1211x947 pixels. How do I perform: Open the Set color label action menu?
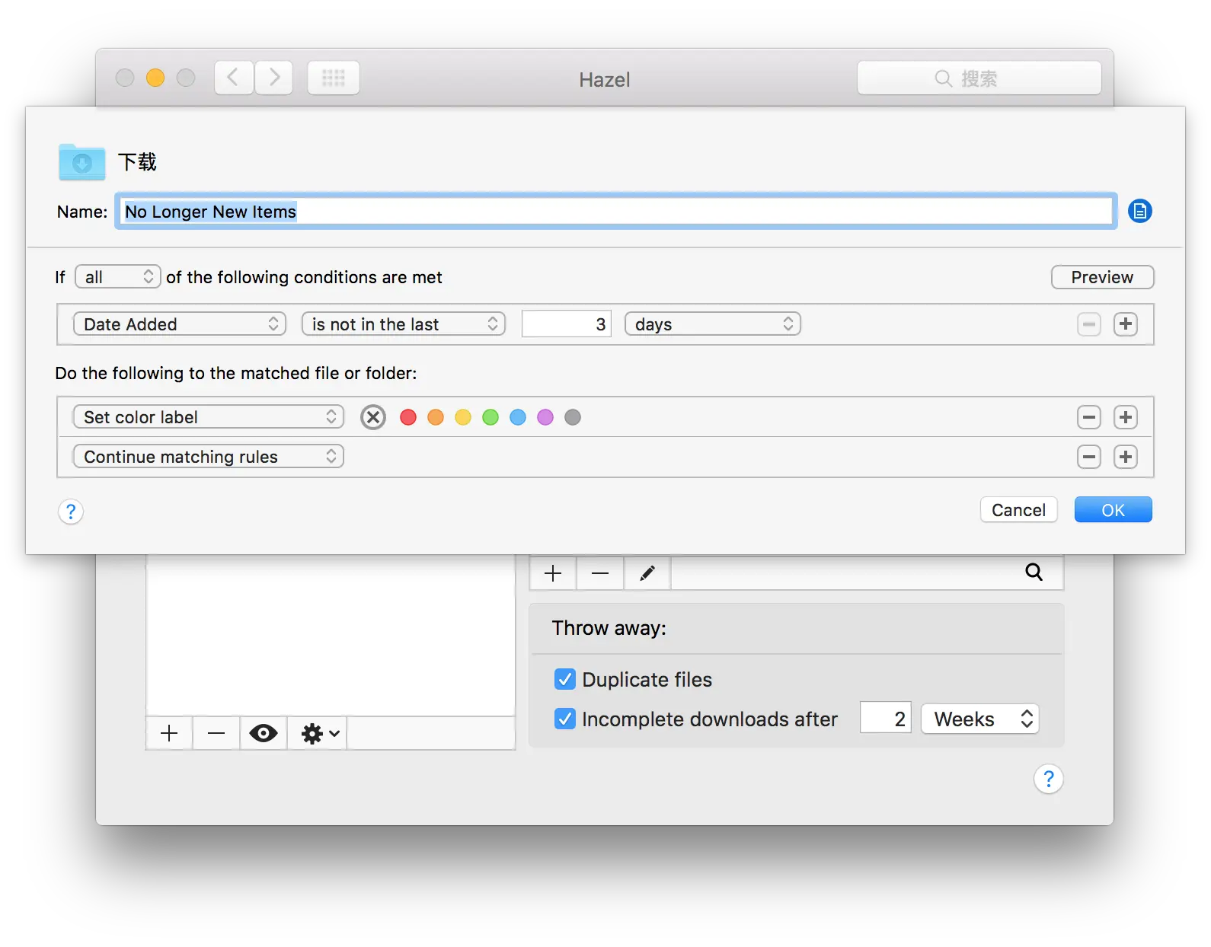pos(209,417)
